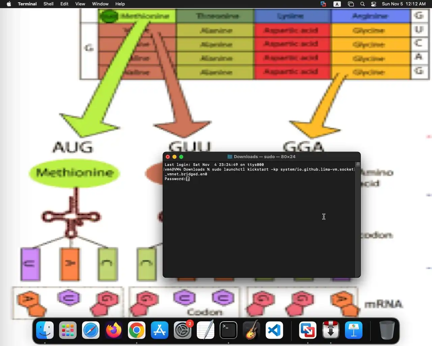The image size is (432, 346).
Task: Close the Terminal Downloads window
Action: click(168, 157)
